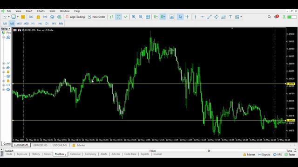Click the chart shift triangle marker

[232, 28]
